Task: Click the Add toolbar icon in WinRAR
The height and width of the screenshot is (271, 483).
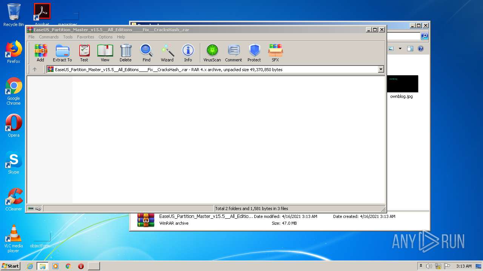Action: click(x=40, y=53)
